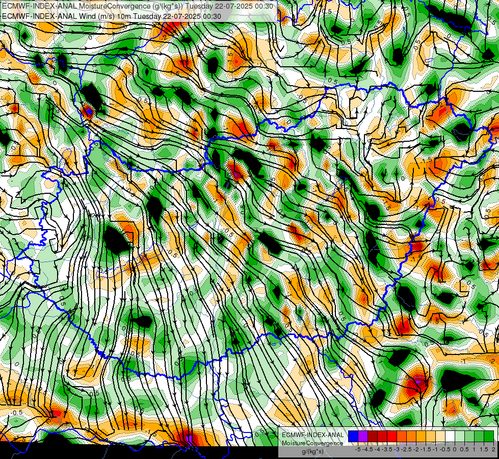499x459 pixels.
Task: Select the white legend swatch
Action: 450,436
